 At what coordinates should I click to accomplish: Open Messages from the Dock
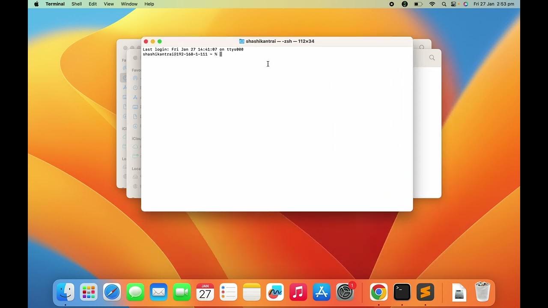point(135,292)
